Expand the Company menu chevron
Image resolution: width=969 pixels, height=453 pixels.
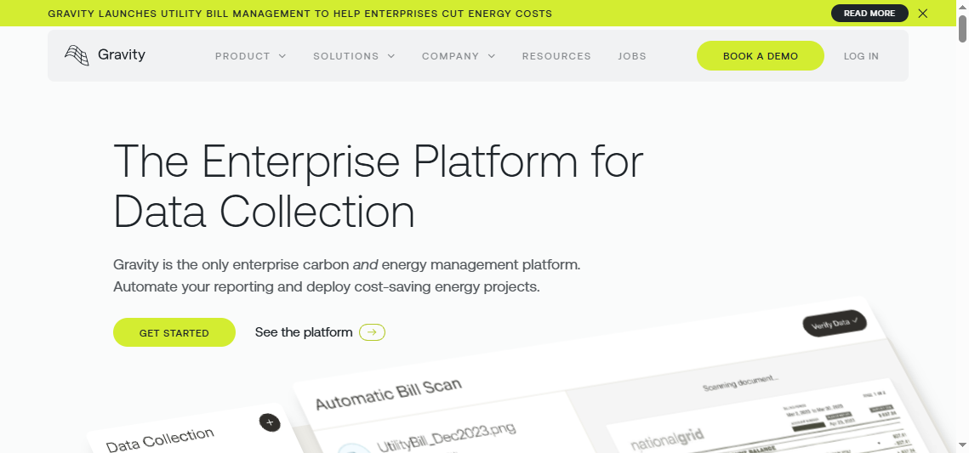click(492, 56)
